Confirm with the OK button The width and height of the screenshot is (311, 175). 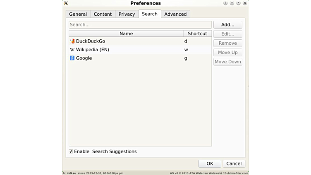[x=210, y=163]
